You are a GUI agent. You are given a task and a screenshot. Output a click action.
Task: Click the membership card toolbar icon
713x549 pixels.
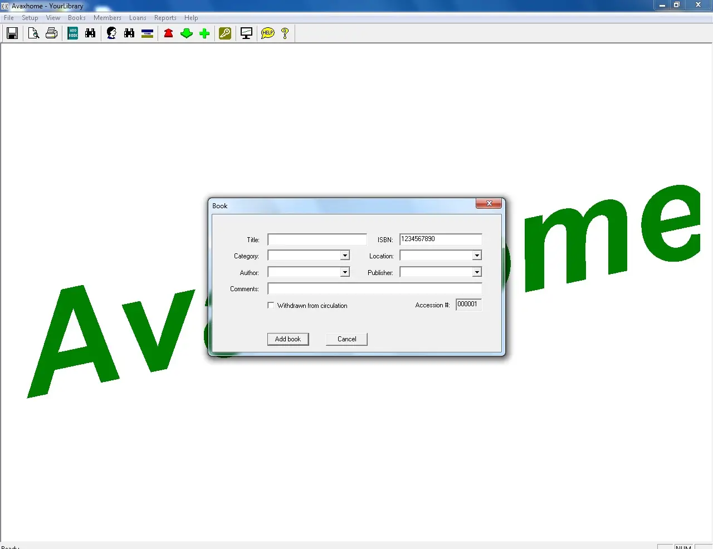tap(148, 33)
